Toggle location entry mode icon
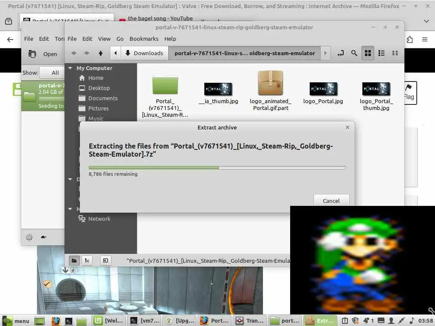This screenshot has width=435, height=326. click(x=341, y=53)
